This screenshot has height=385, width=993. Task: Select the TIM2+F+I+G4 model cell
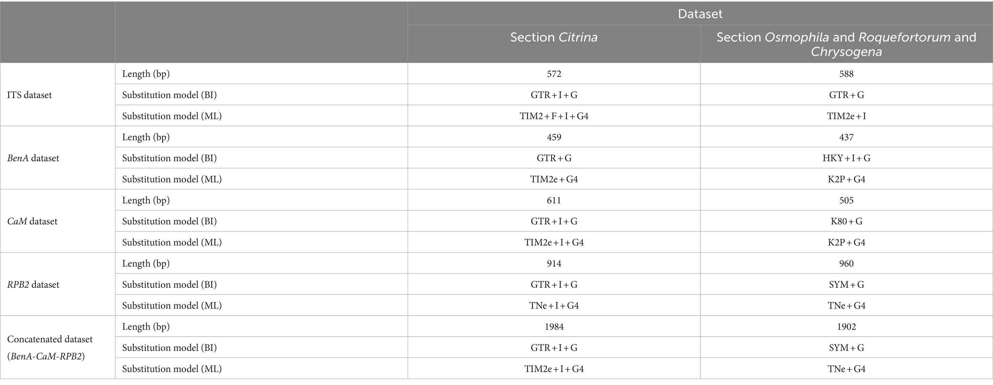[554, 116]
